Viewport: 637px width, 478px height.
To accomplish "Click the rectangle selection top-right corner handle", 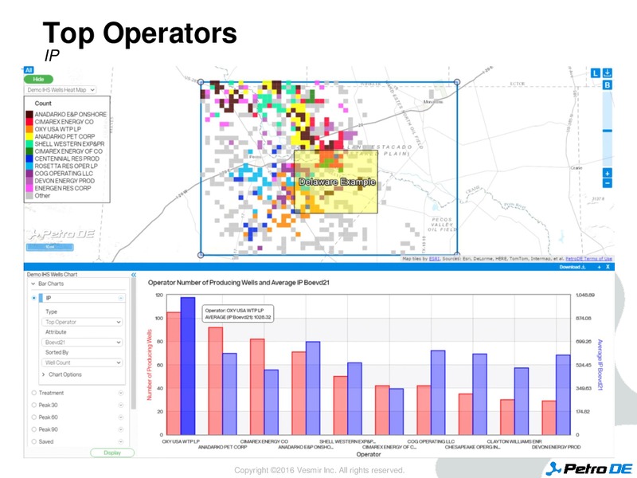I will (457, 82).
